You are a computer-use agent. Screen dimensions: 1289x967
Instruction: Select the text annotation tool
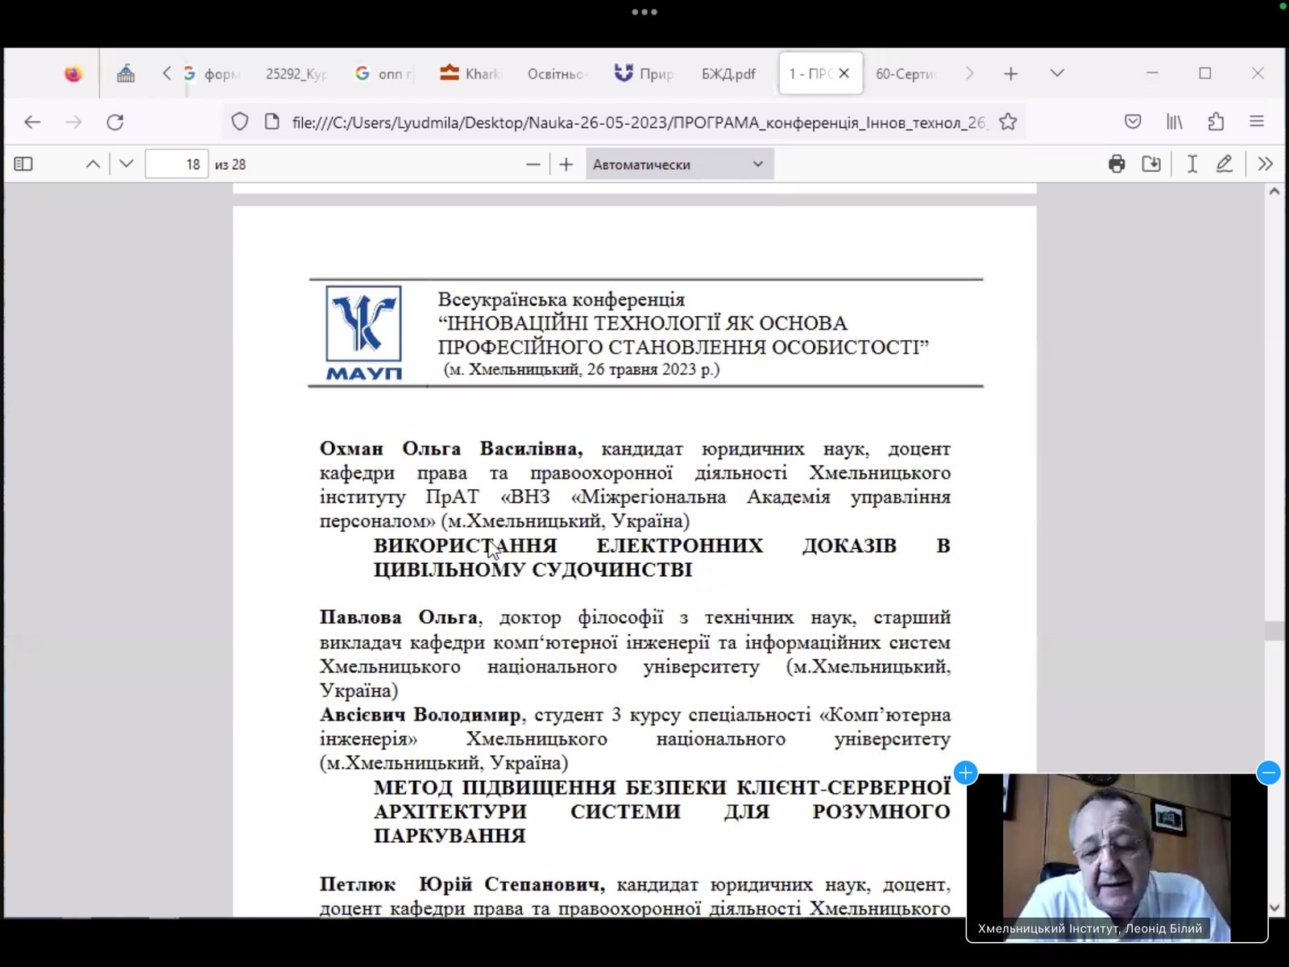1192,164
